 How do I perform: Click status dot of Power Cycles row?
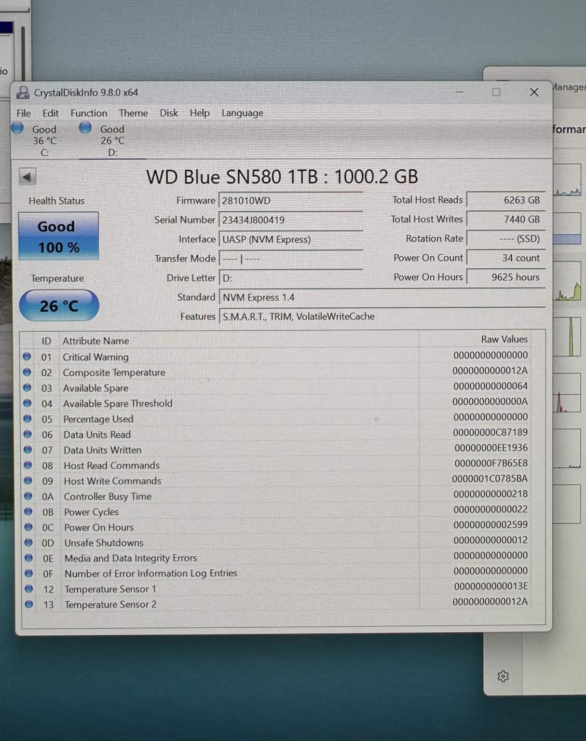[x=28, y=511]
